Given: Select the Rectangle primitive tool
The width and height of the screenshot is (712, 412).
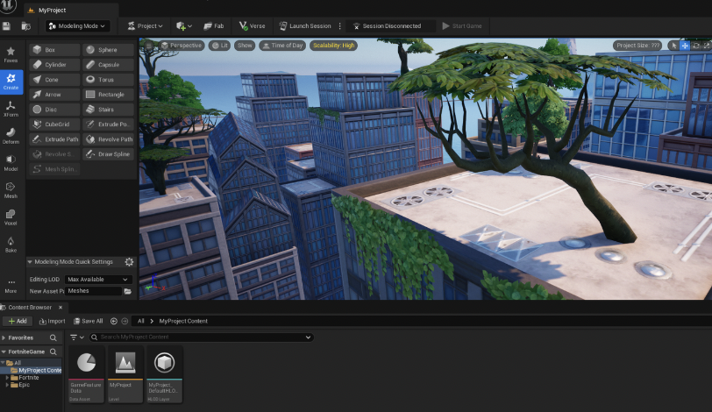Looking at the screenshot, I should [108, 95].
